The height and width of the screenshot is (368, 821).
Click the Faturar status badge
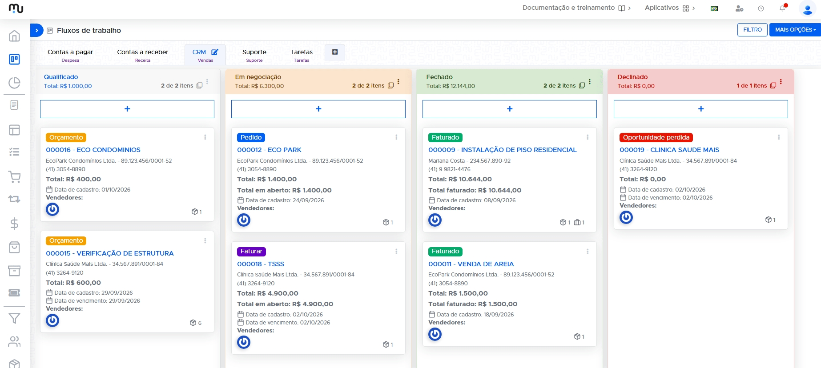[x=251, y=252]
